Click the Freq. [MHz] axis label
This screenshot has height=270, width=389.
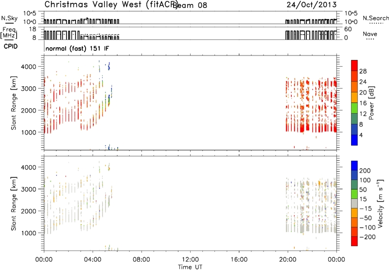pos(9,33)
